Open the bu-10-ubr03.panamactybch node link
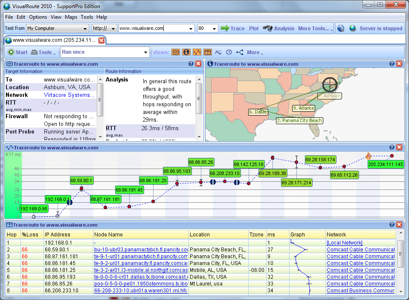Screen dimensions: 409x300 coord(141,249)
